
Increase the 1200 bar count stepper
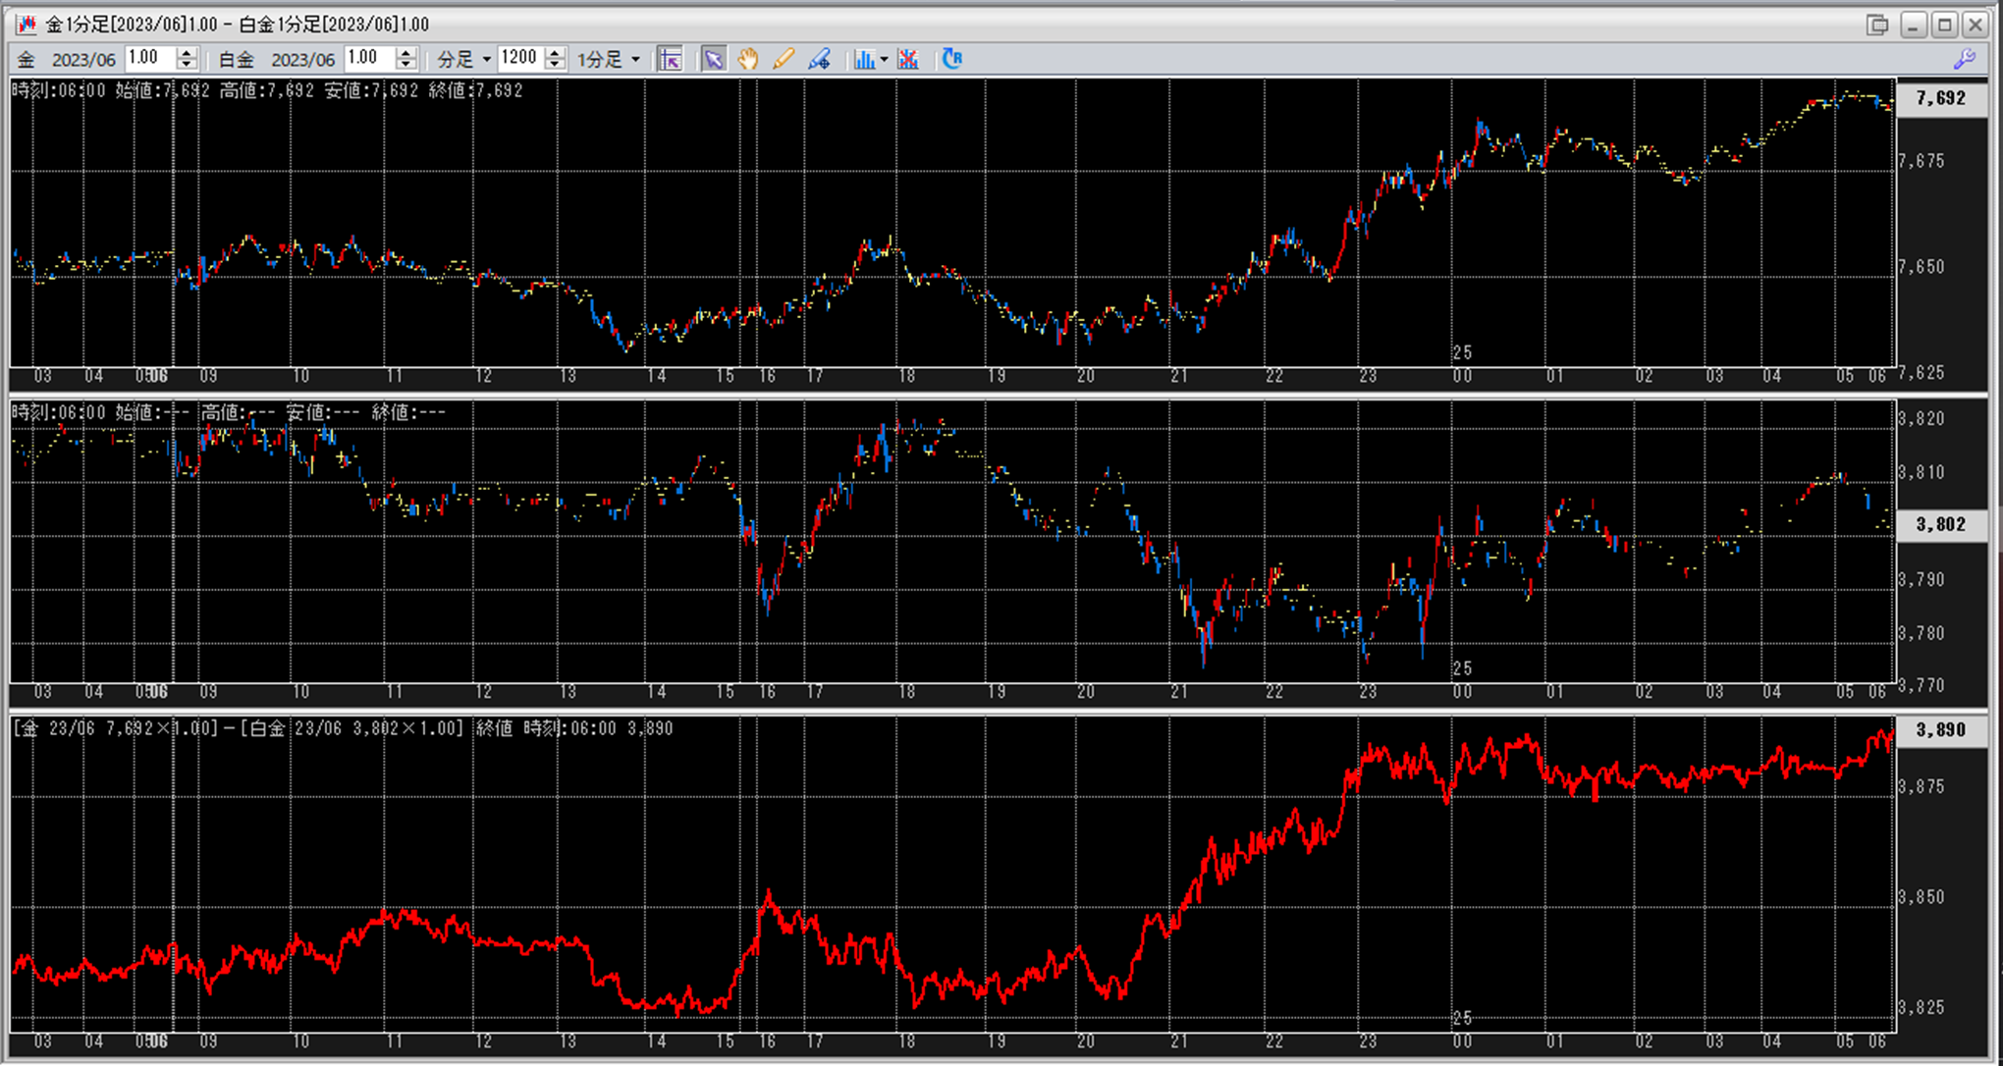point(555,53)
